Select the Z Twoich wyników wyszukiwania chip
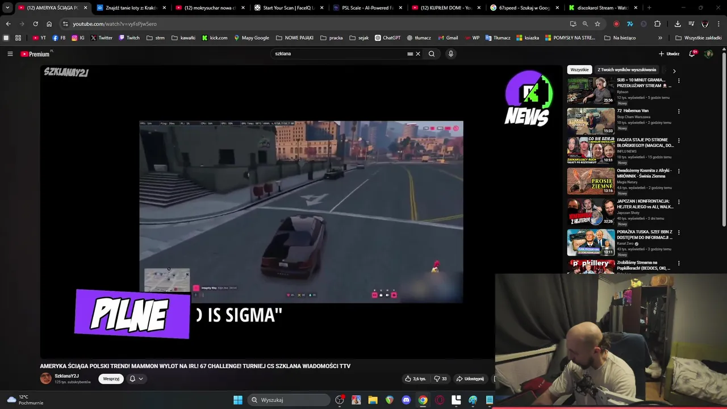Image resolution: width=727 pixels, height=409 pixels. [x=626, y=70]
